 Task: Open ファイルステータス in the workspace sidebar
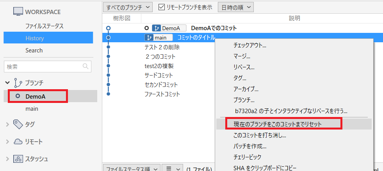point(44,26)
